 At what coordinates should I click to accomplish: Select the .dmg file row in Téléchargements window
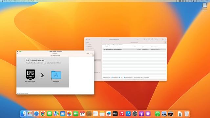[134, 49]
